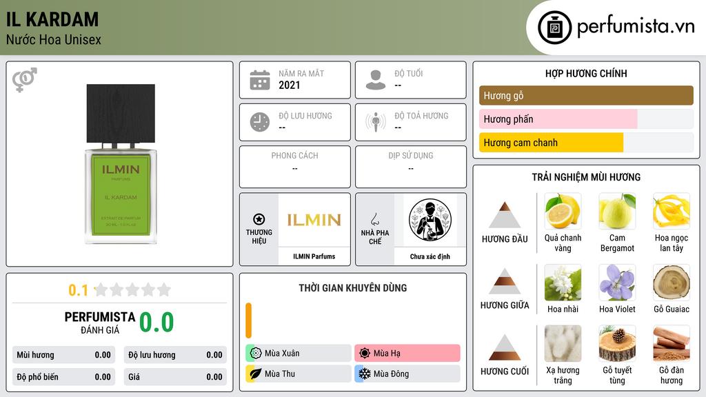Click the unisex gender symbol icon

(25, 80)
